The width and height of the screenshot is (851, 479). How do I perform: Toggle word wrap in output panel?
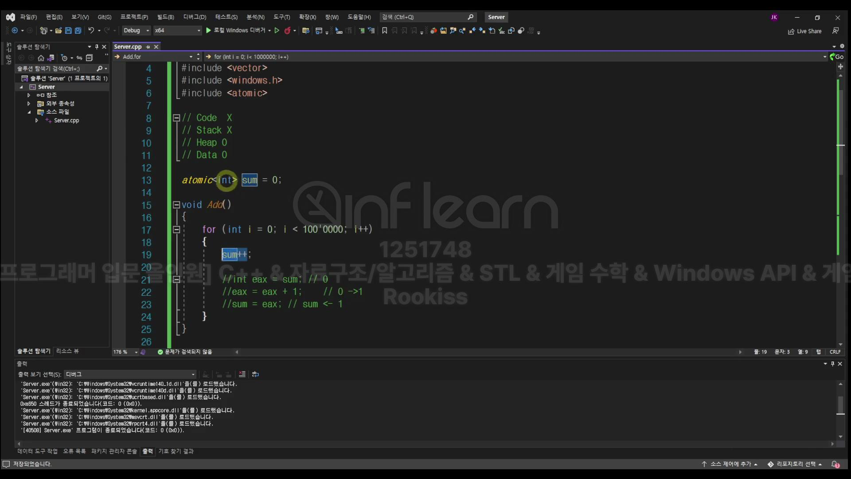[255, 374]
